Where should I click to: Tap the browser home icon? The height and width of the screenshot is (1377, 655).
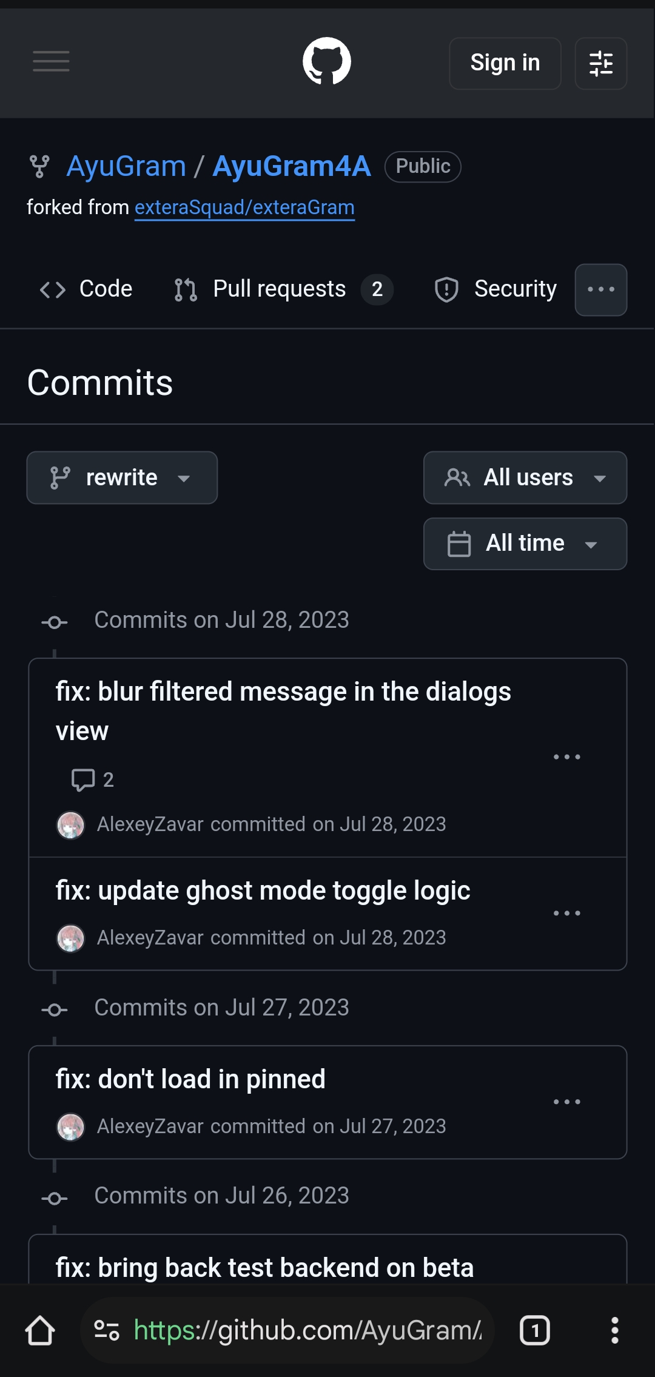click(x=40, y=1330)
